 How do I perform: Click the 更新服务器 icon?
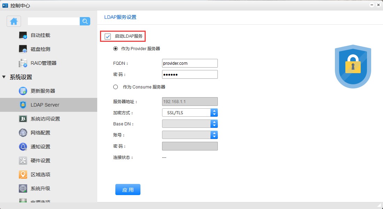coord(23,91)
